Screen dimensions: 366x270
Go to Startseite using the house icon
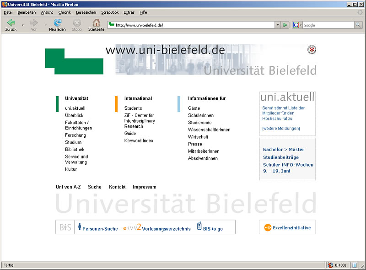coord(96,23)
